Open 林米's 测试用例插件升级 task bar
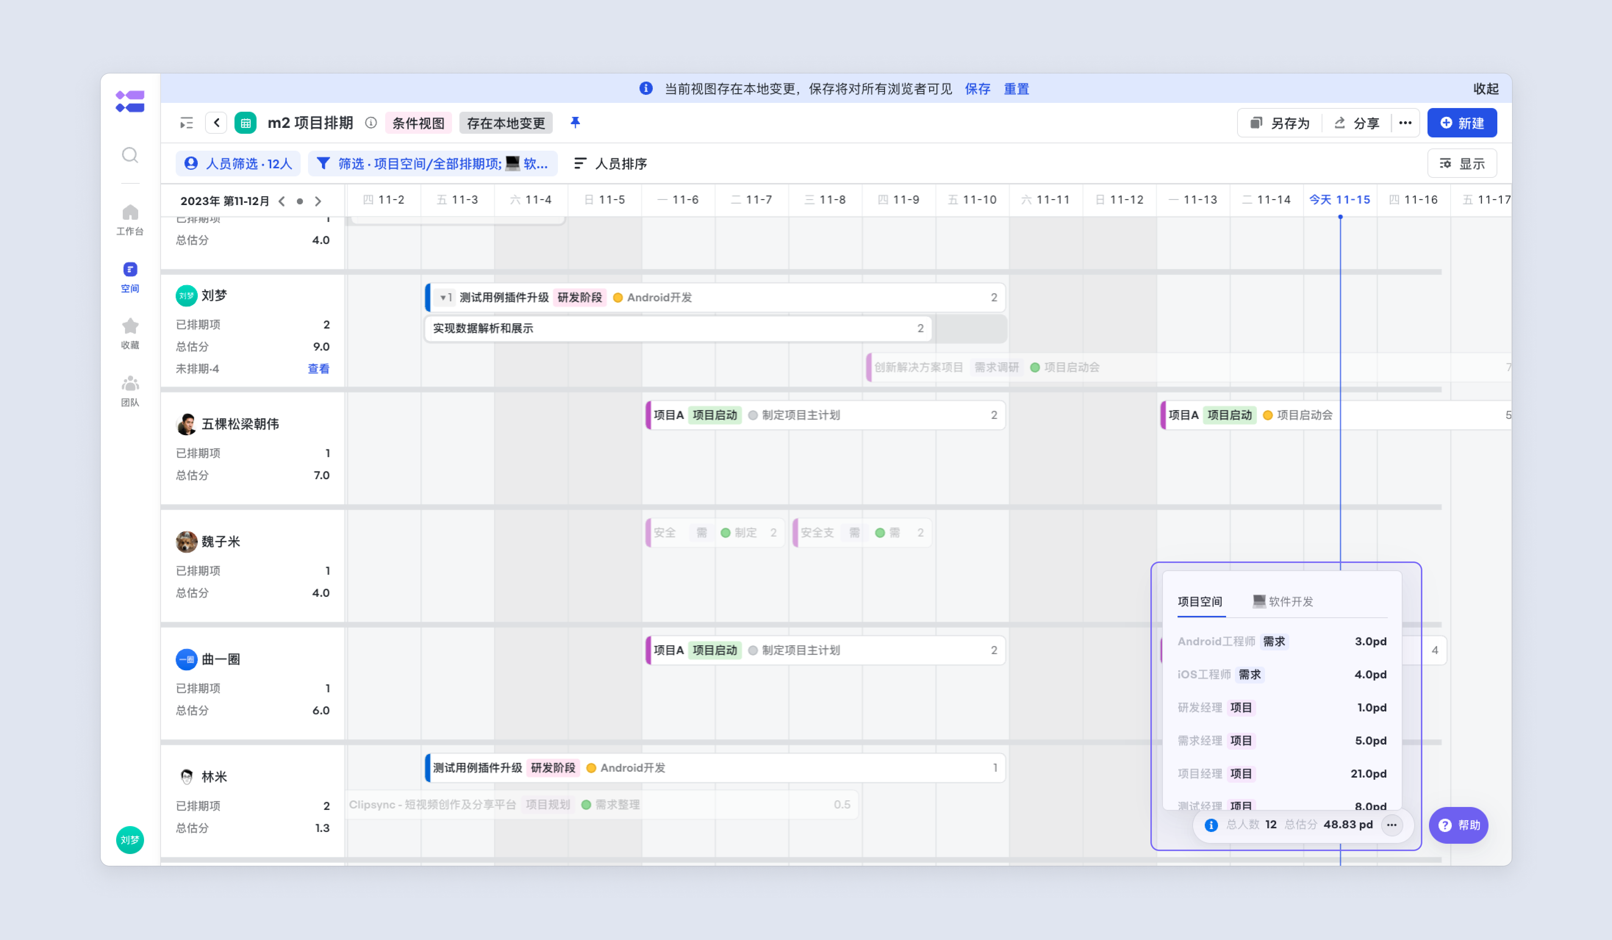1612x940 pixels. click(x=715, y=768)
